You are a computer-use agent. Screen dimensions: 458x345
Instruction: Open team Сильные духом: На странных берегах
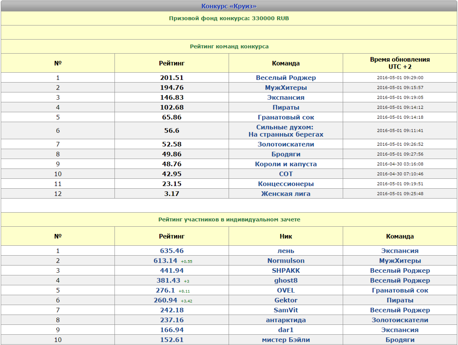tap(286, 131)
